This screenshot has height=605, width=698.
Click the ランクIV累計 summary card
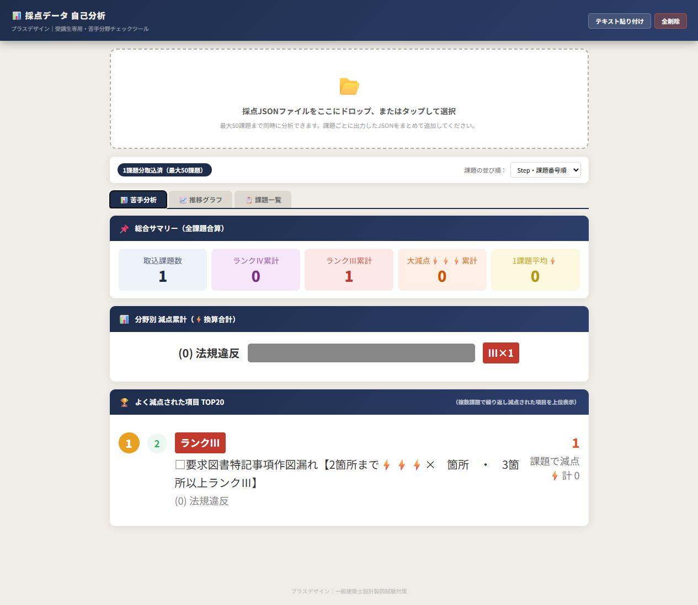point(256,270)
